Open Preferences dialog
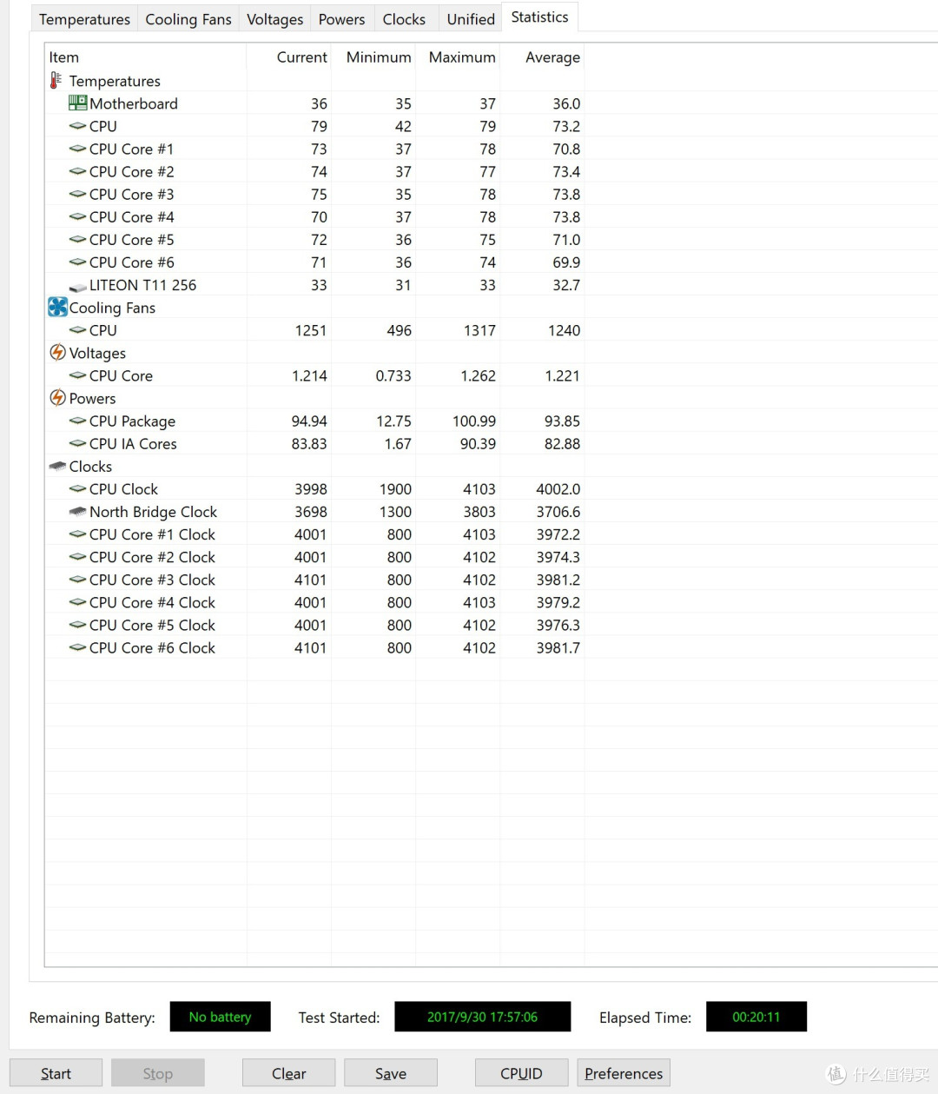 pyautogui.click(x=624, y=1073)
